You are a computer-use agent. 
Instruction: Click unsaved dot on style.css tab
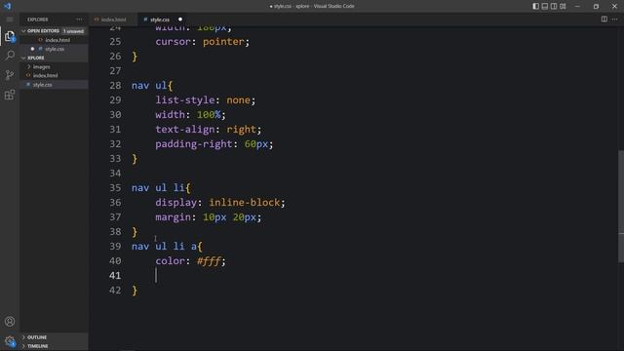tap(180, 19)
